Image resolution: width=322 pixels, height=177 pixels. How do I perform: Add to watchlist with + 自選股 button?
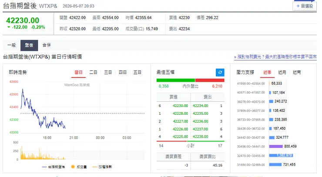point(305,6)
